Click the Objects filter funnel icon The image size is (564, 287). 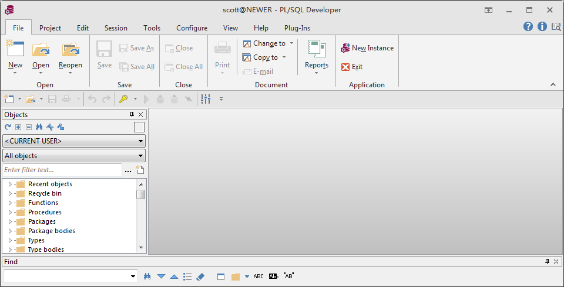[x=50, y=127]
